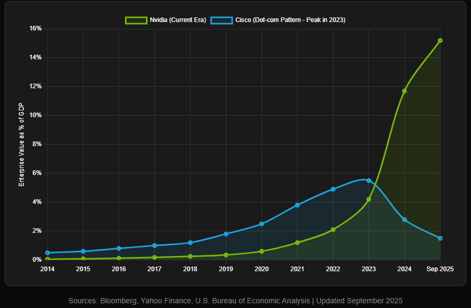Viewport: 471px width, 308px height.
Task: Click the Nvidia data point for 2023
Action: [x=369, y=199]
